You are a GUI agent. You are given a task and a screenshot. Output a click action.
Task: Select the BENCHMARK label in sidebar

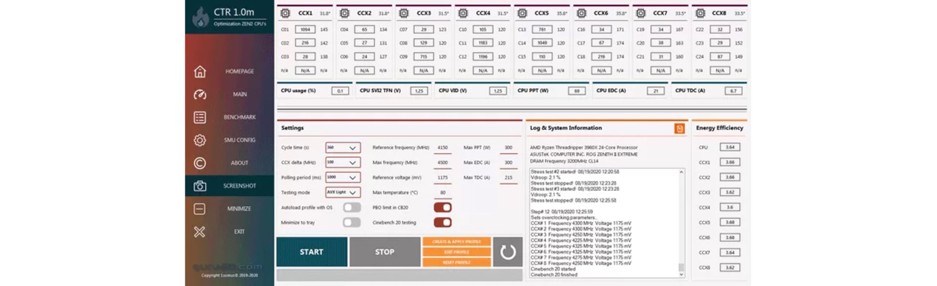click(239, 117)
